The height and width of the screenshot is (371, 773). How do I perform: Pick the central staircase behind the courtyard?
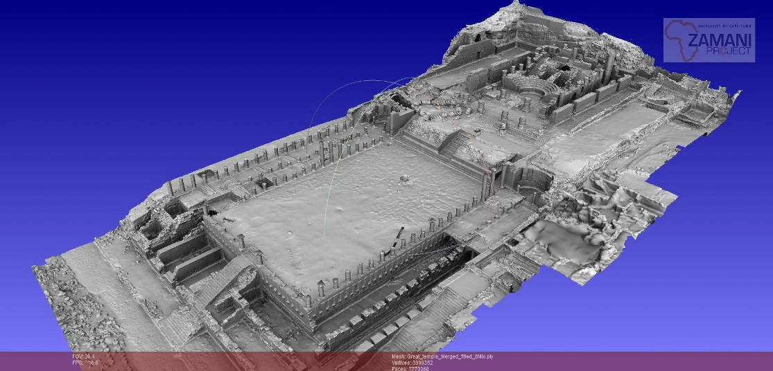(455, 145)
